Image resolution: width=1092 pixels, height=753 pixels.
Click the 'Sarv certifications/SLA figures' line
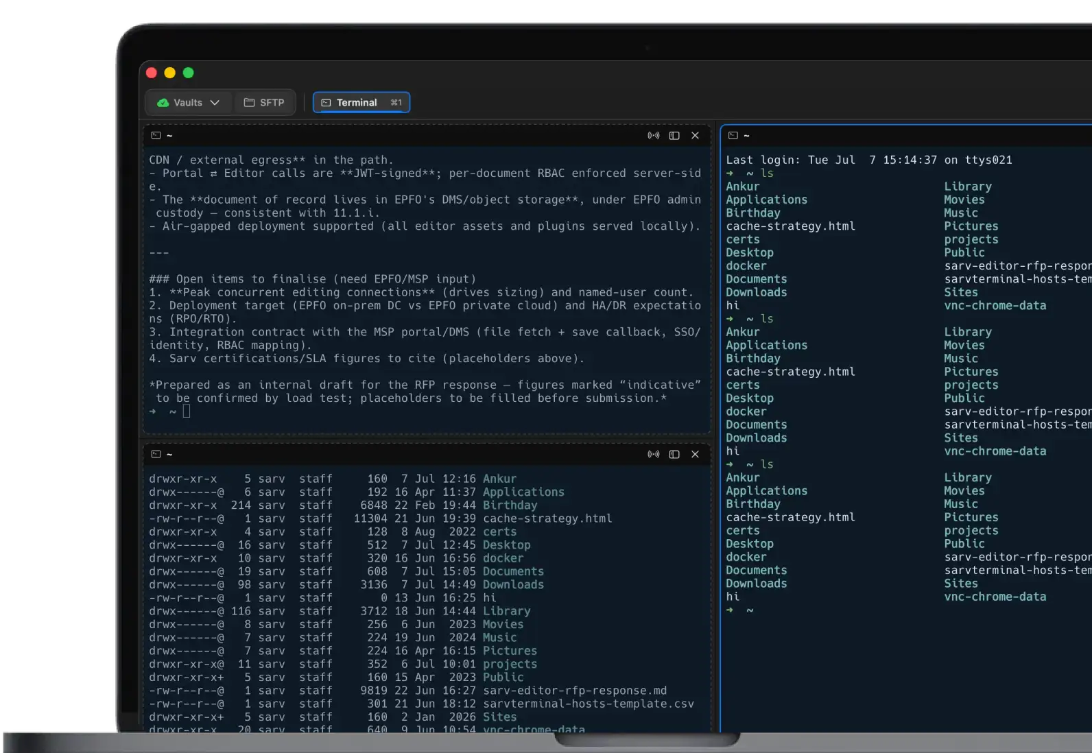pos(367,359)
